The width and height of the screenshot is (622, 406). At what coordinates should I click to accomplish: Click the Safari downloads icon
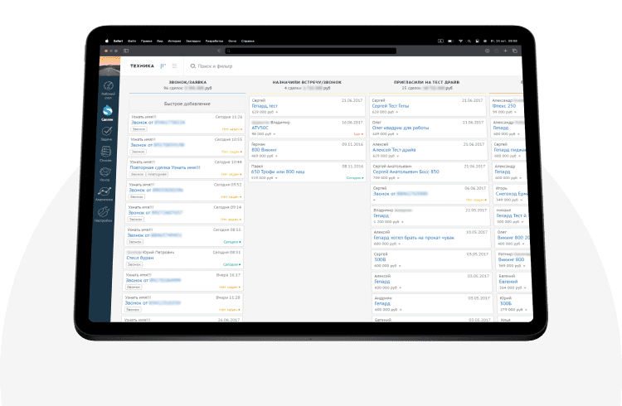[x=487, y=51]
